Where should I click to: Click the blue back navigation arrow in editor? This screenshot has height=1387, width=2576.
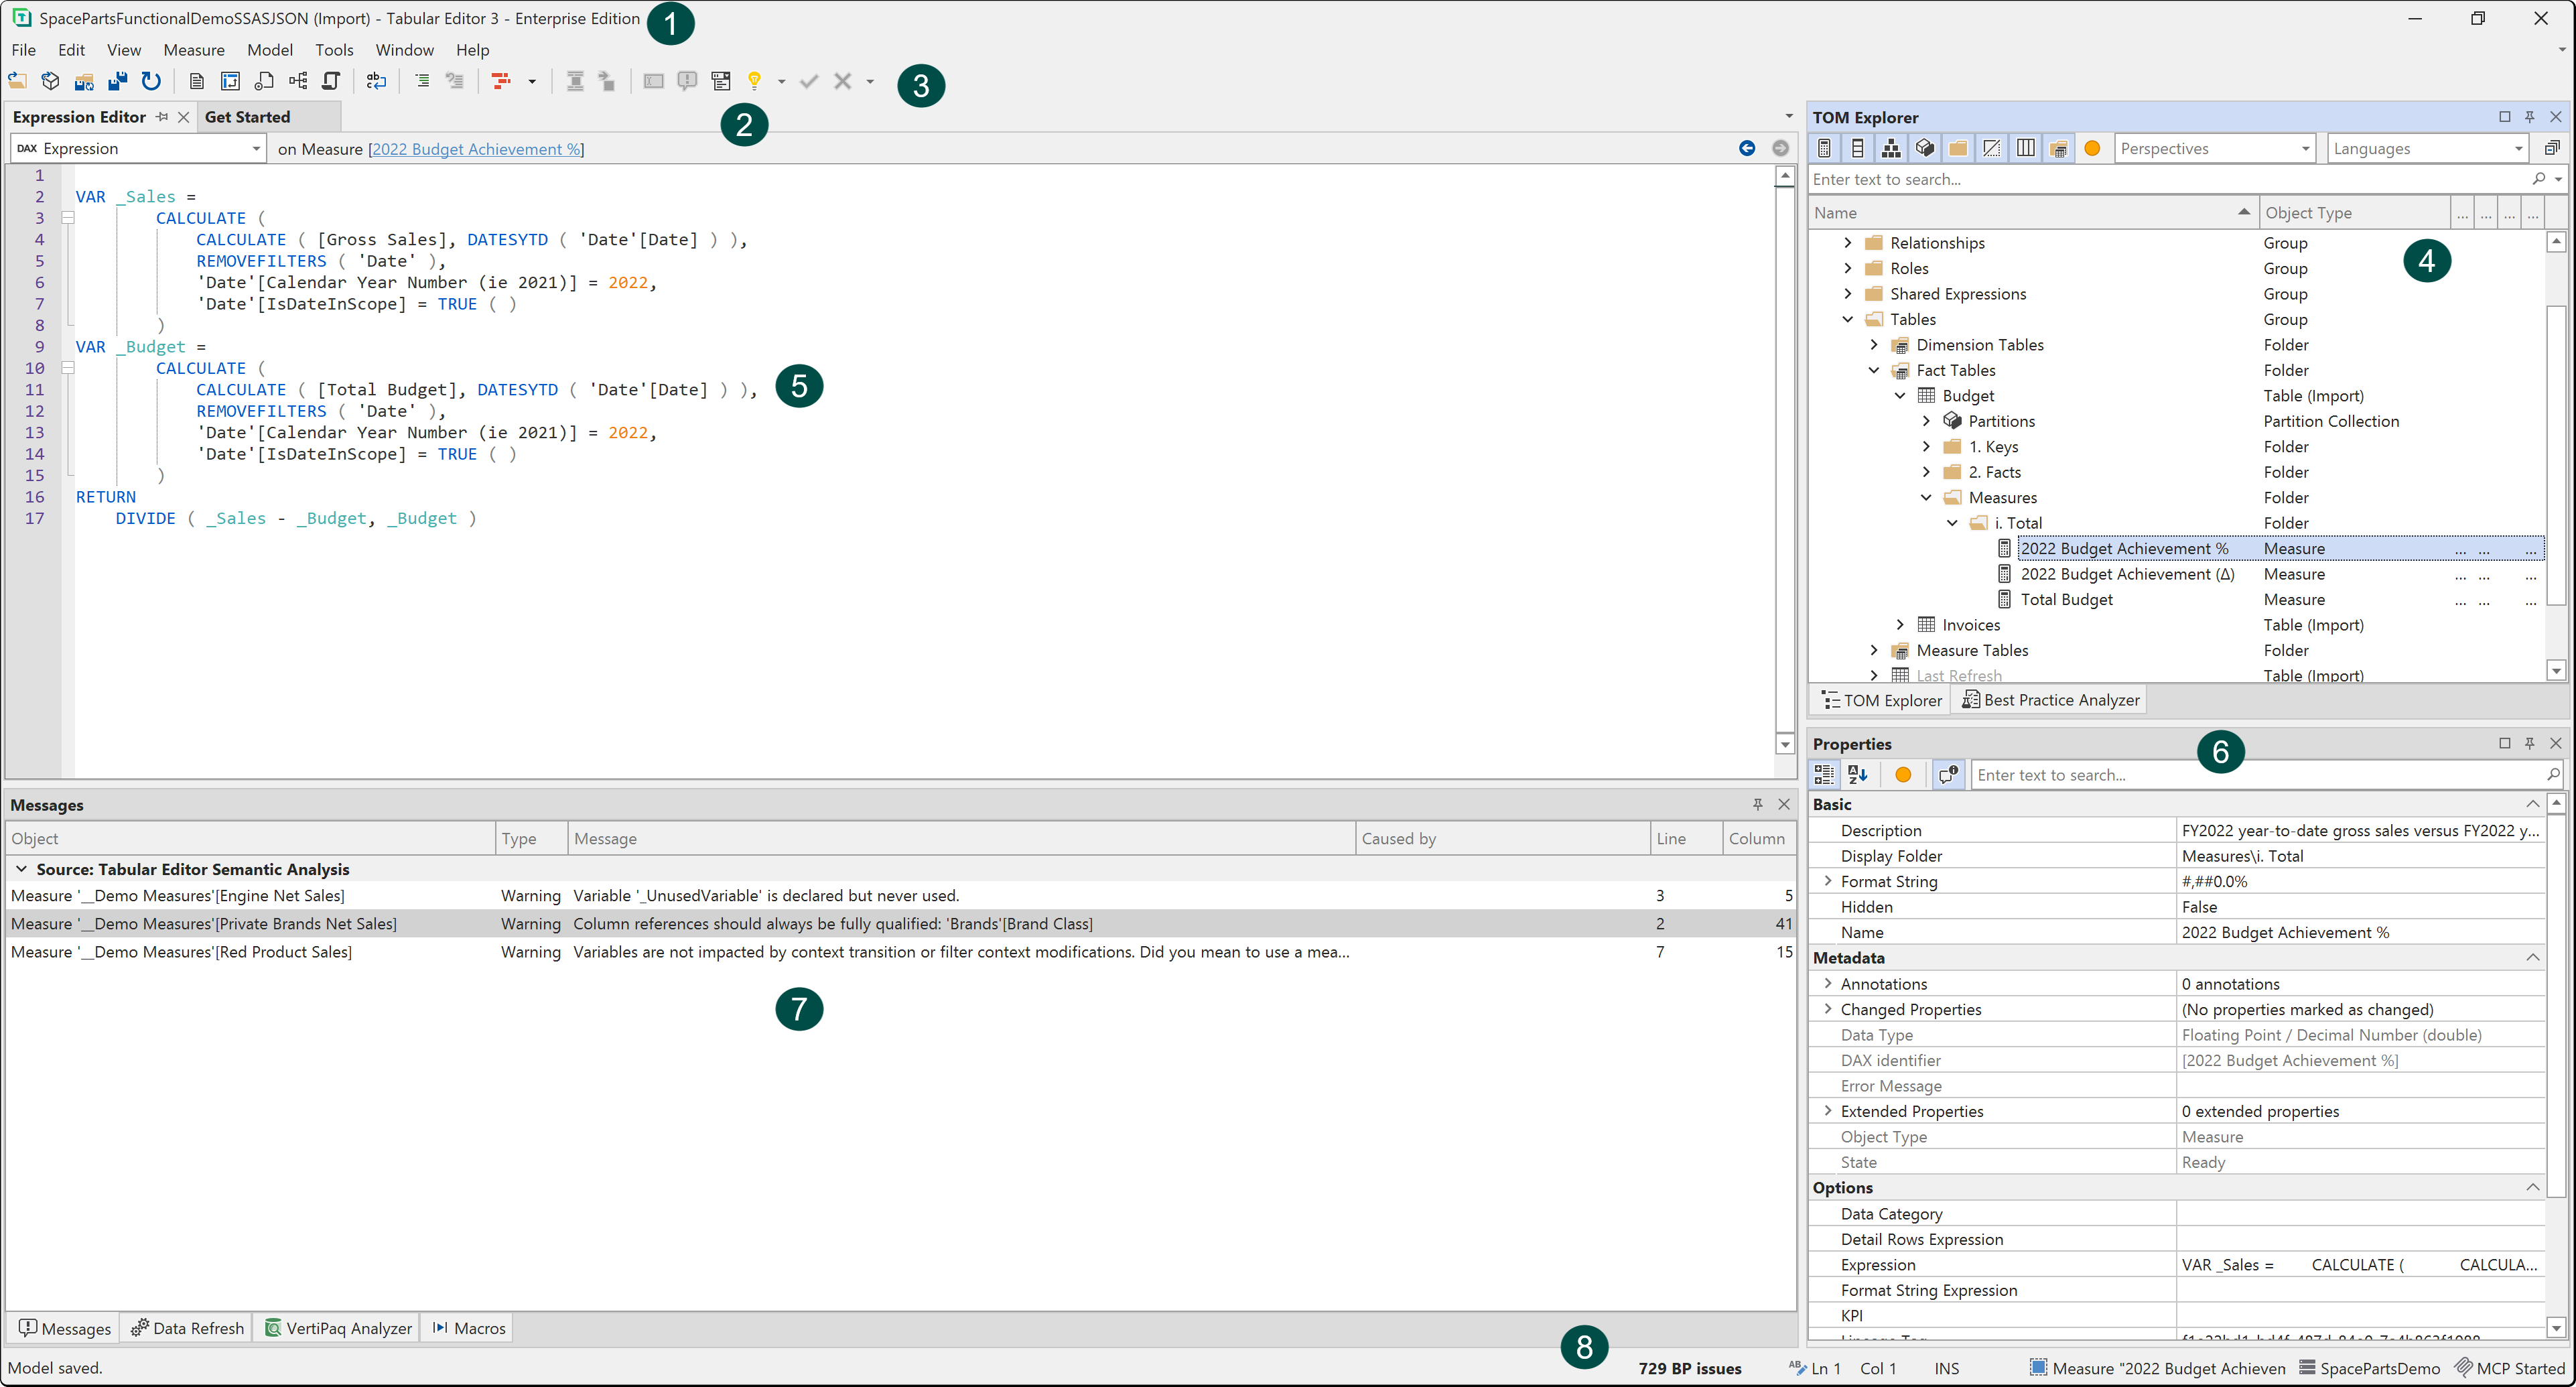(x=1747, y=148)
